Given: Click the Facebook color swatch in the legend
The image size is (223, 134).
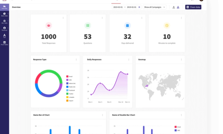Looking at the screenshot, I should click(x=67, y=90).
